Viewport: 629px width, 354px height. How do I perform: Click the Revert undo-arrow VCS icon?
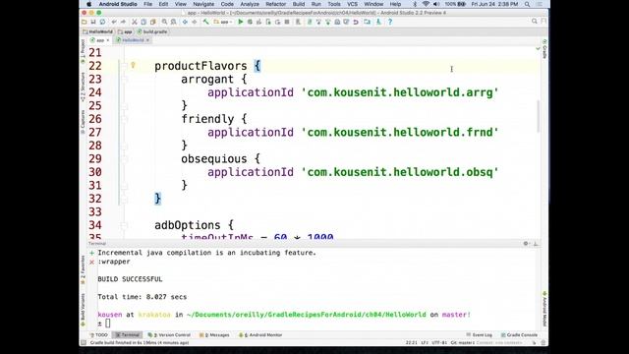356,22
